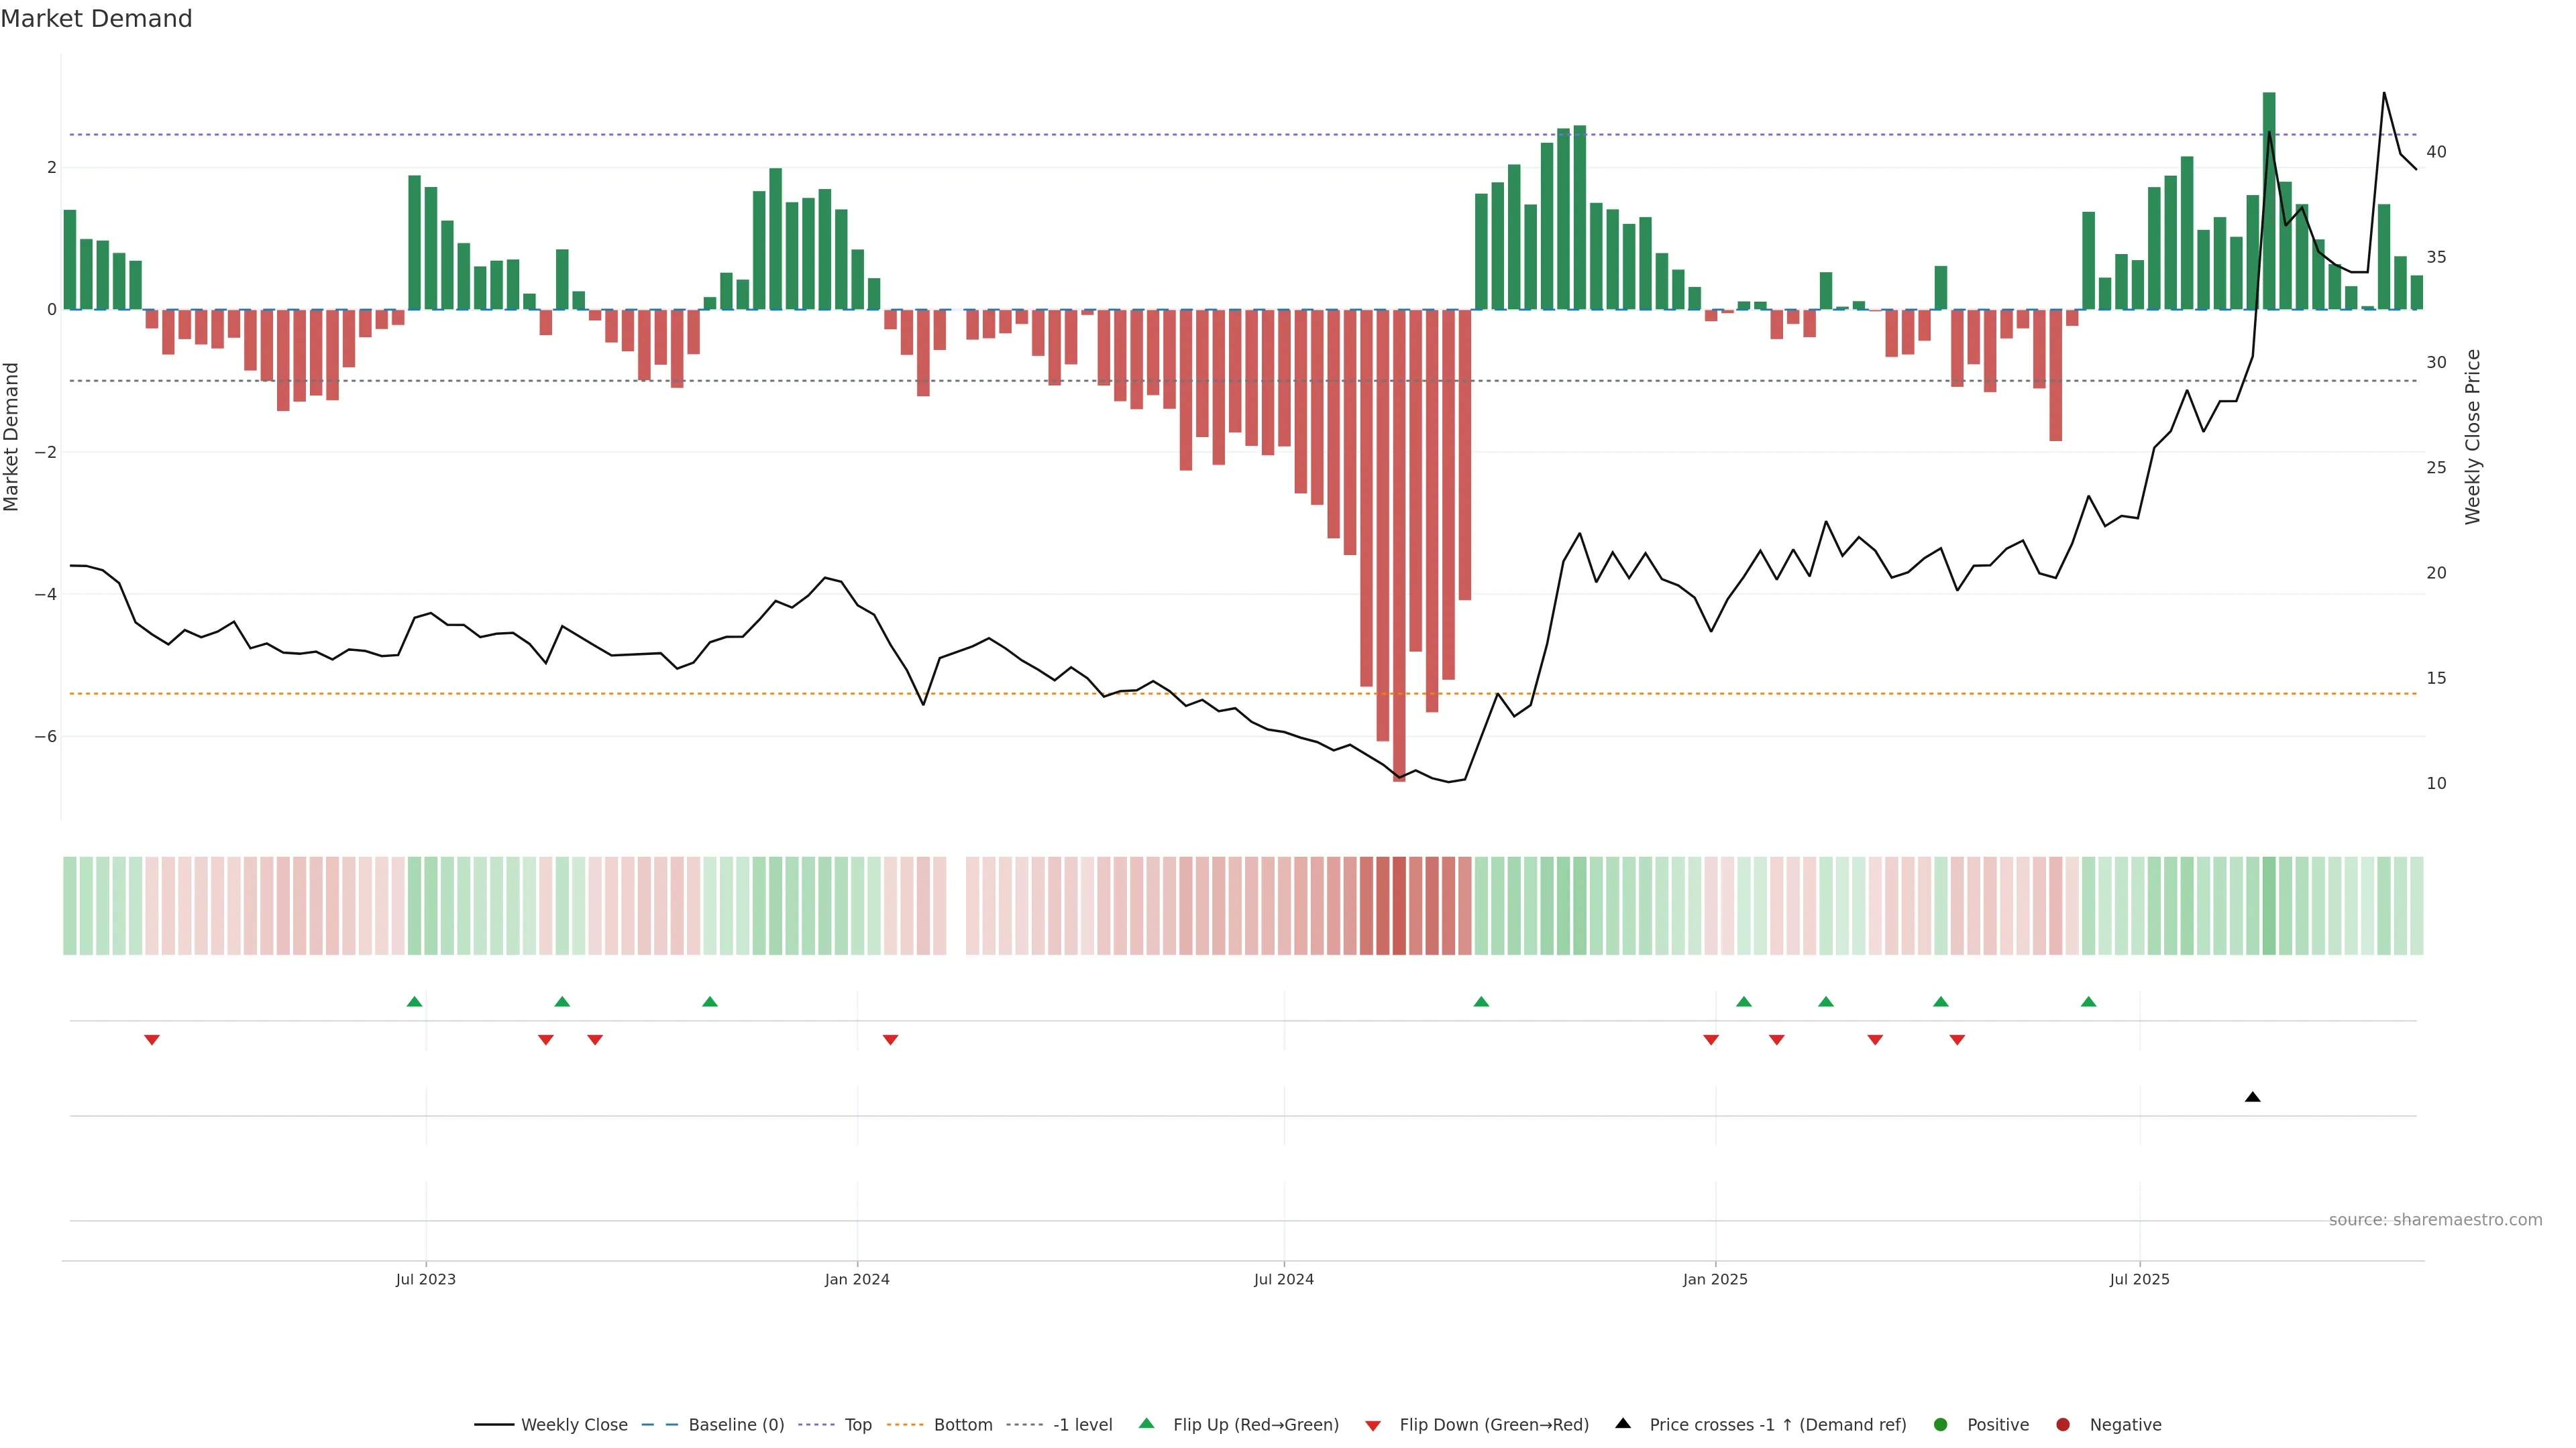Click the Flip Down red triangle legend icon

(1373, 1425)
